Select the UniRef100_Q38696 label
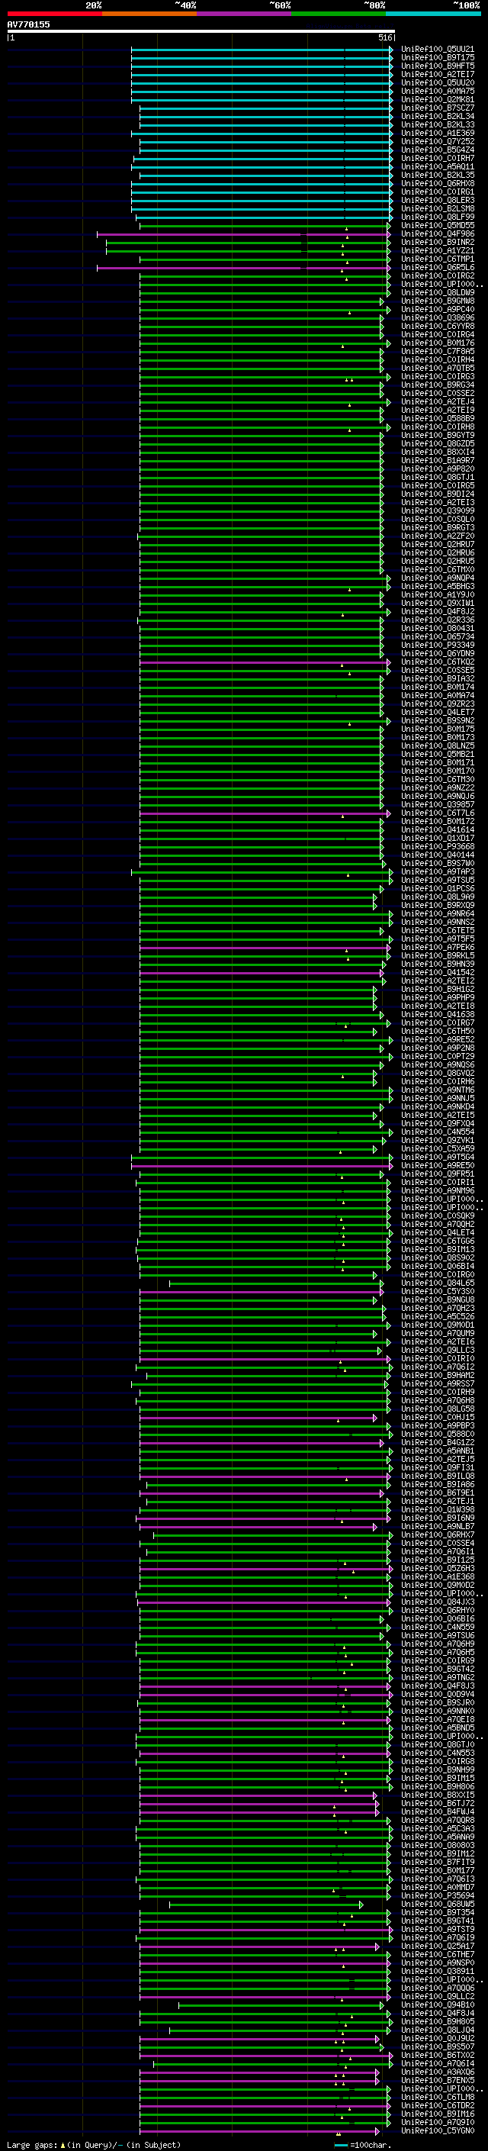This screenshot has width=488, height=2151. [438, 317]
